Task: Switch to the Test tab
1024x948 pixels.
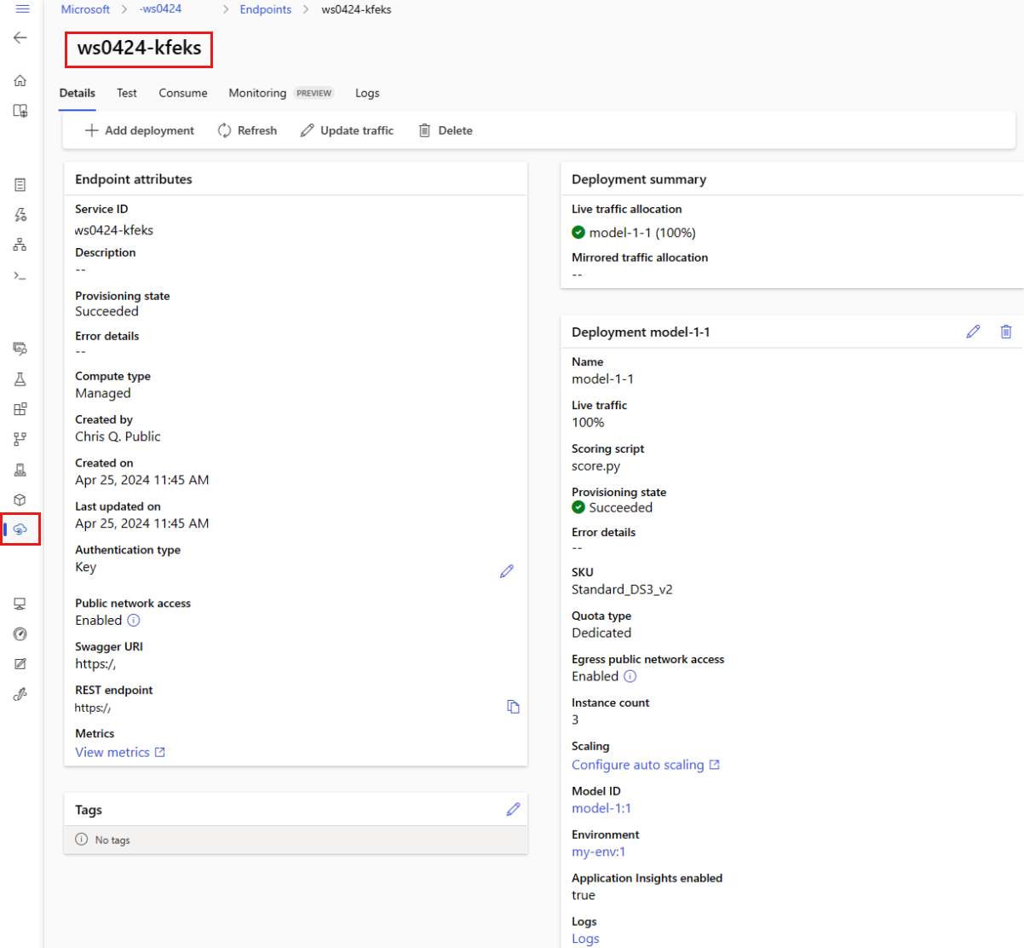Action: coord(127,93)
